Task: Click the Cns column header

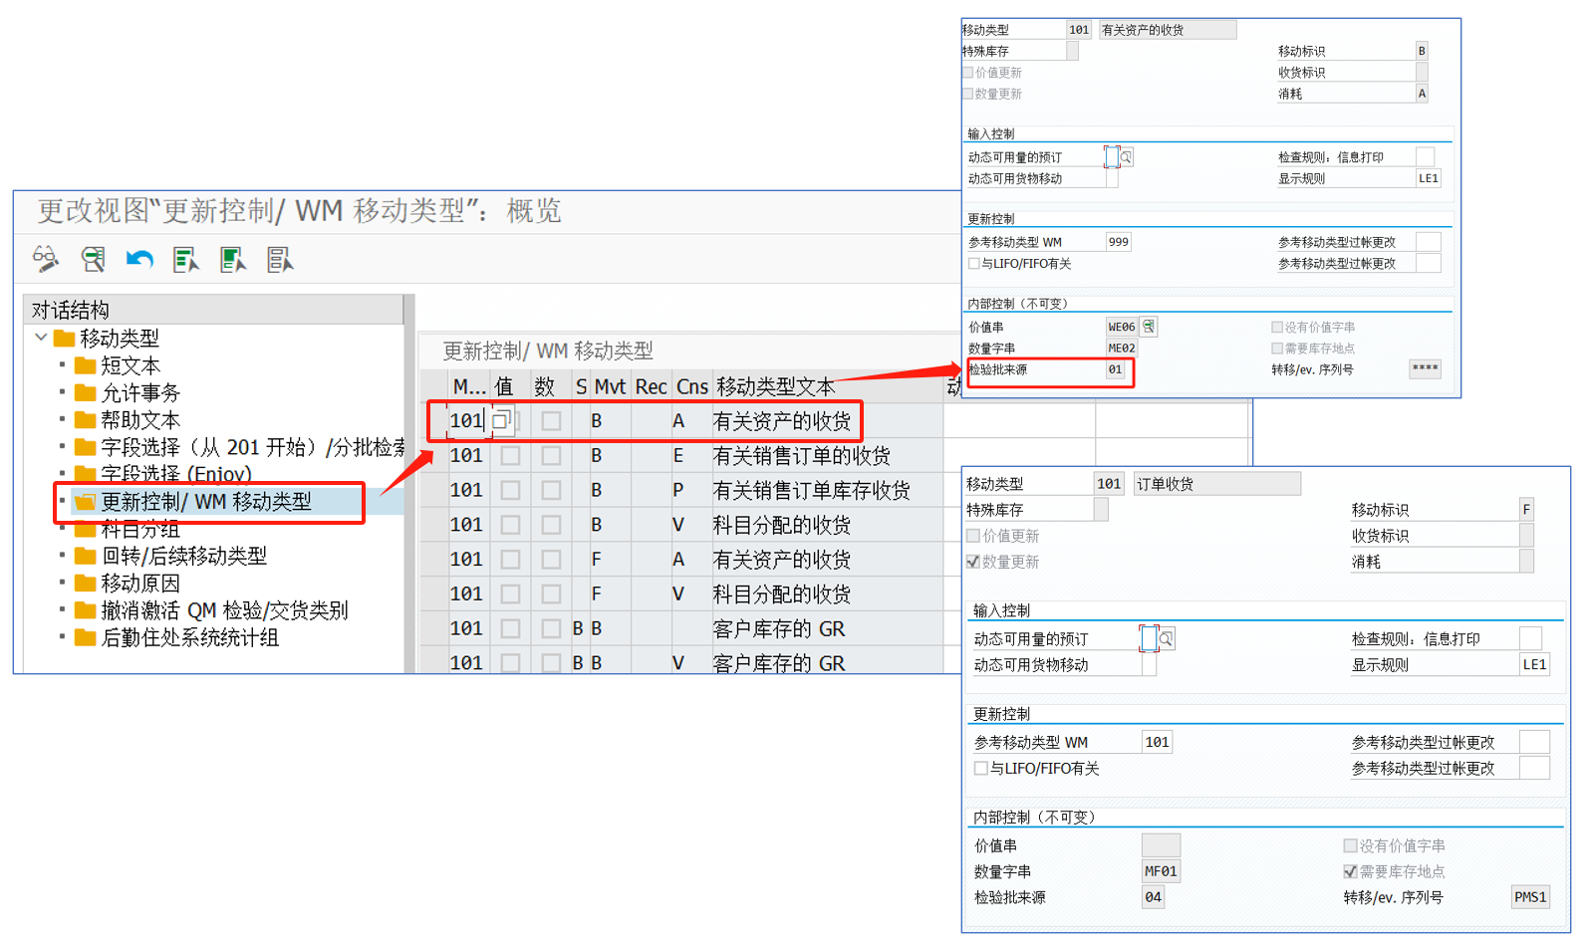Action: pos(692,386)
